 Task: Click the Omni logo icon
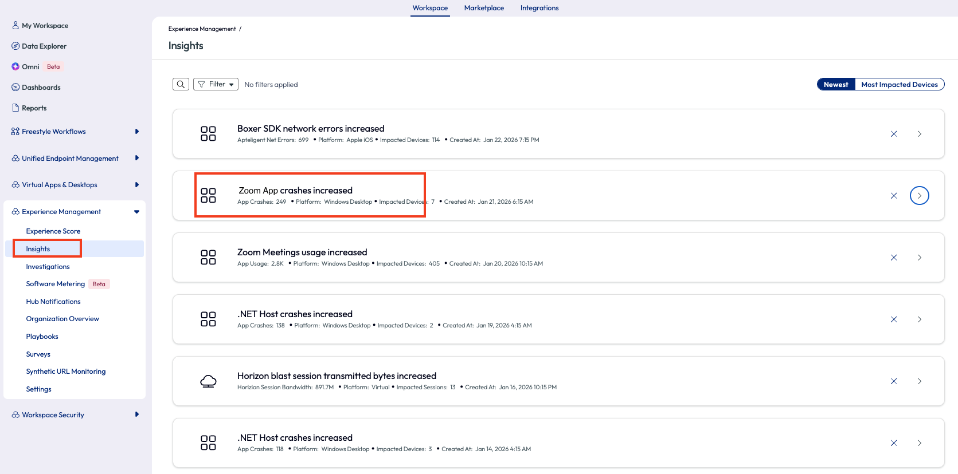tap(15, 66)
